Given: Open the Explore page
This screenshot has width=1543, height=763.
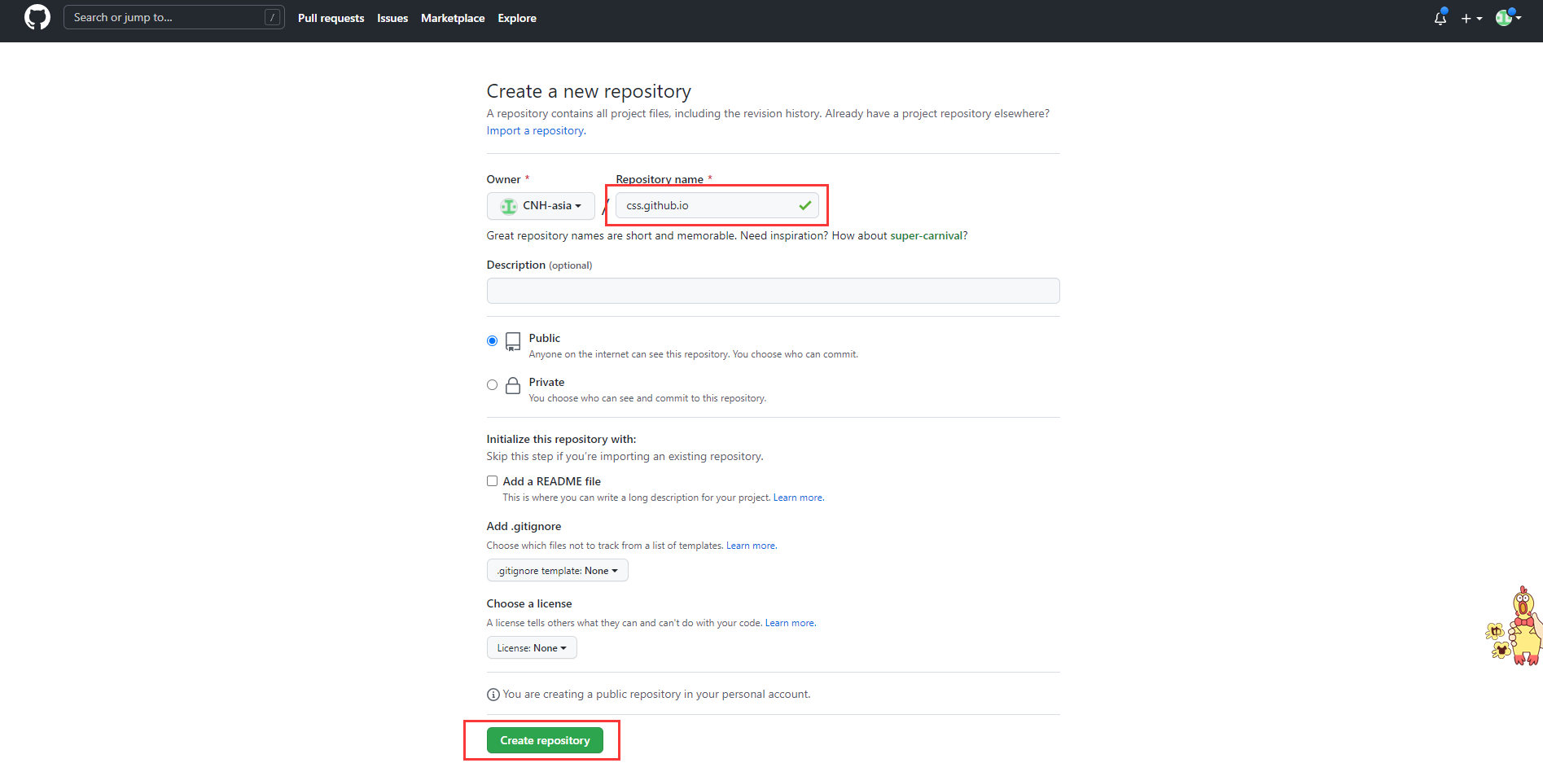Looking at the screenshot, I should [517, 18].
